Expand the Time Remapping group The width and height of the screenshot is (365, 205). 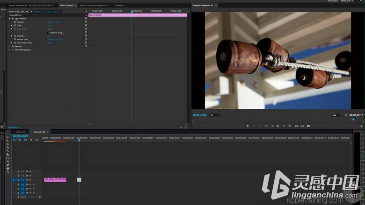pos(9,50)
